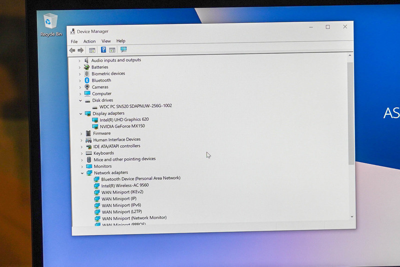This screenshot has width=400, height=267.
Task: Open the View menu
Action: coord(106,41)
